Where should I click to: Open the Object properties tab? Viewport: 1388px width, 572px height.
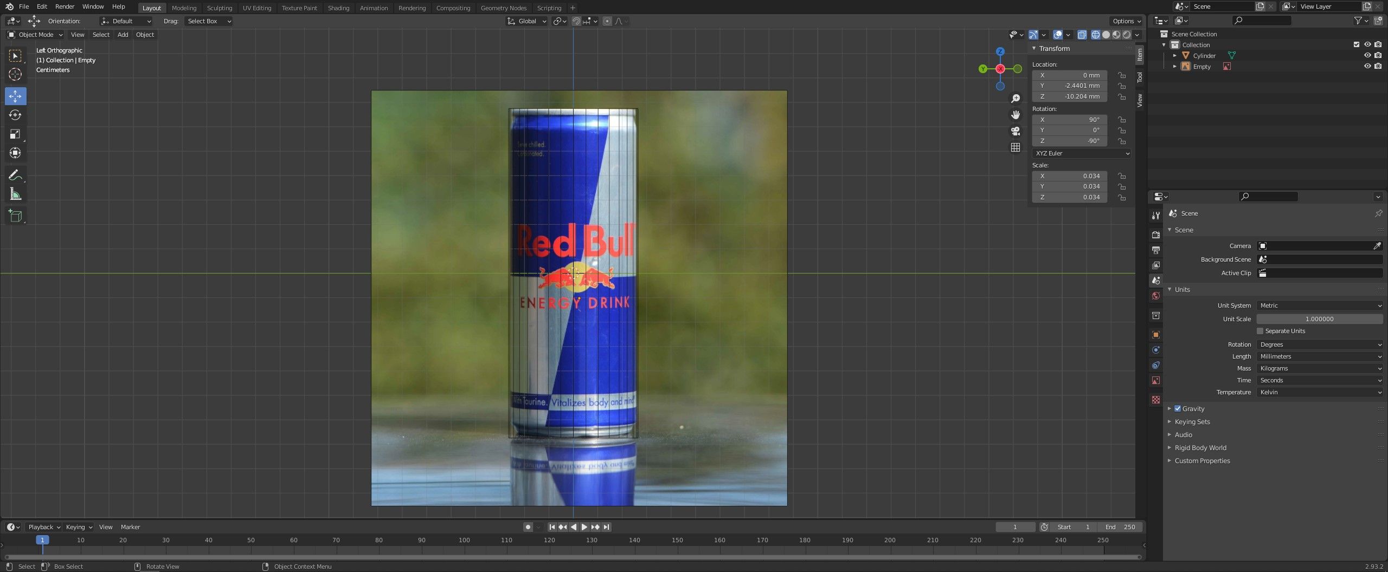pyautogui.click(x=1156, y=335)
